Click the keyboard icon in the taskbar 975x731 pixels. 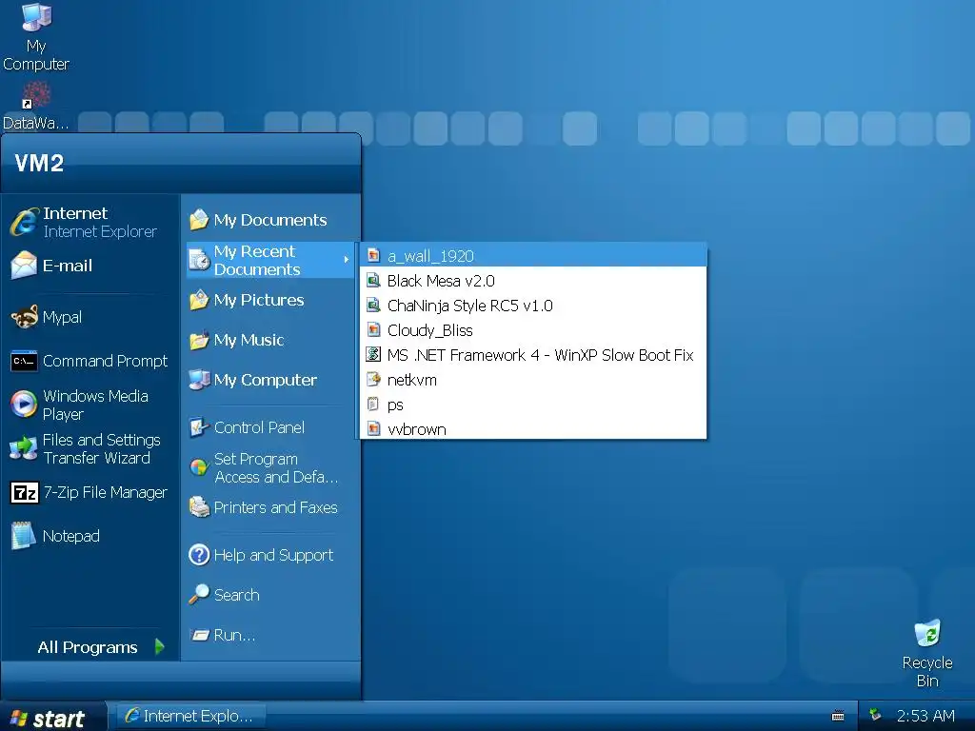[x=838, y=716]
